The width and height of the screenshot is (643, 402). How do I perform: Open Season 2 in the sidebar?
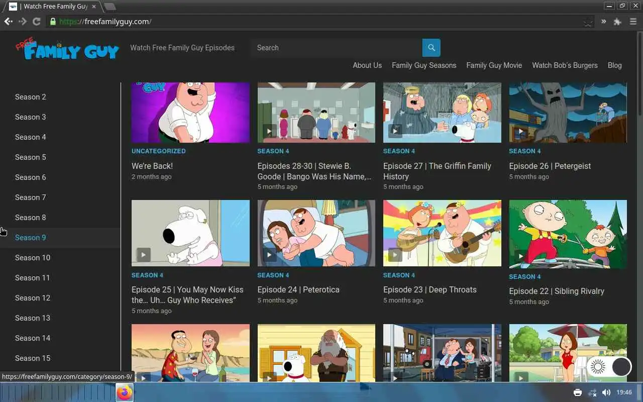coord(31,97)
